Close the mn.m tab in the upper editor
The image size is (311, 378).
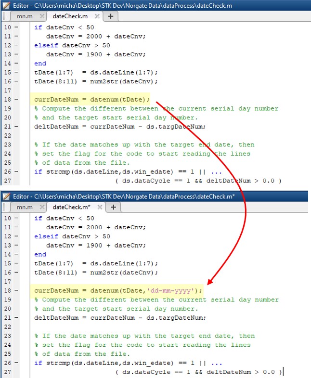(42, 16)
